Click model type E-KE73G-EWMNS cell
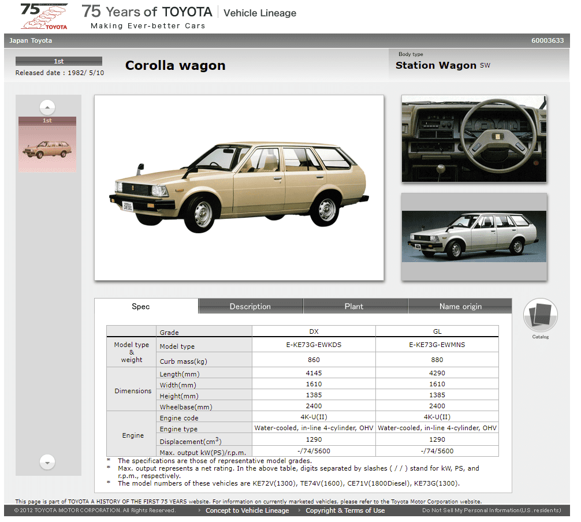This screenshot has height=522, width=581. tap(437, 345)
